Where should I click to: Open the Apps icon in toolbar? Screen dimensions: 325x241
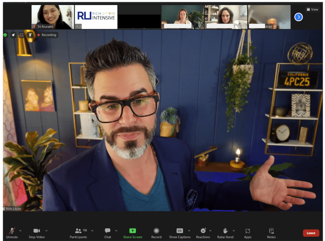point(248,231)
